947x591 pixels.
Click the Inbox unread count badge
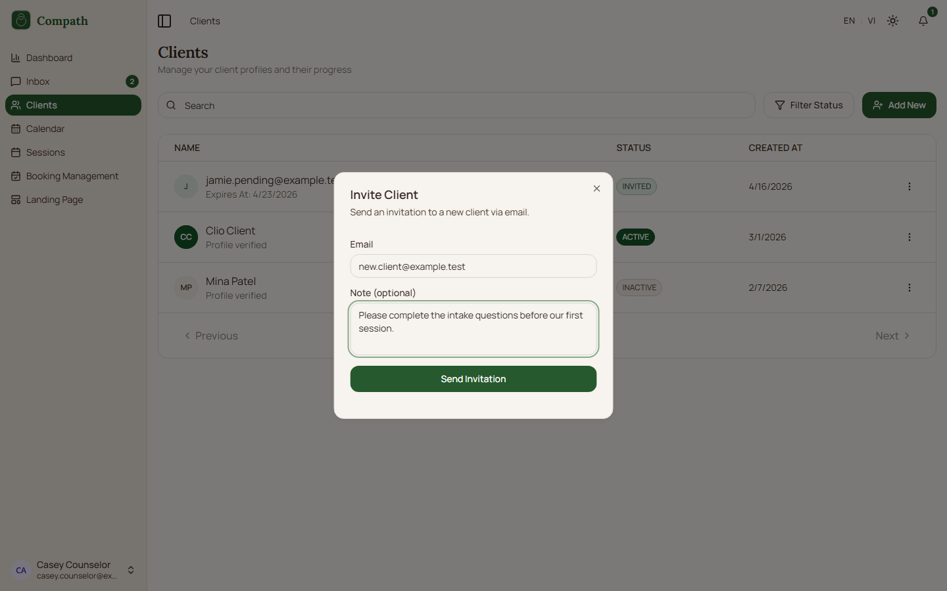(132, 81)
